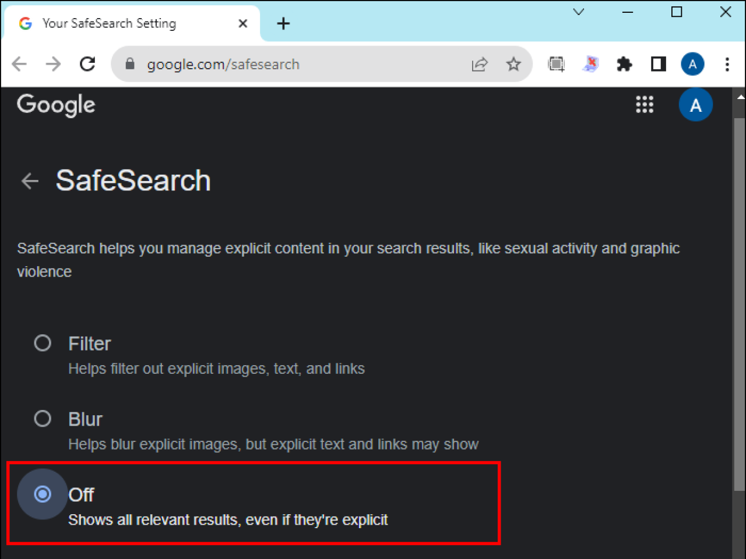Enable the Blur SafeSearch setting
This screenshot has width=746, height=559.
coord(42,419)
